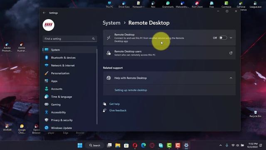Go back with the Settings back arrow

44,13
